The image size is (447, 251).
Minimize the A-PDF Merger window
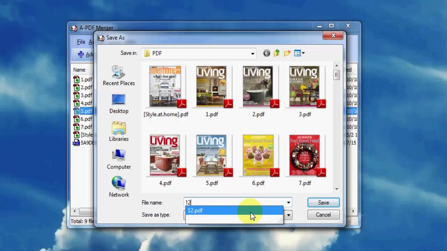tap(319, 26)
